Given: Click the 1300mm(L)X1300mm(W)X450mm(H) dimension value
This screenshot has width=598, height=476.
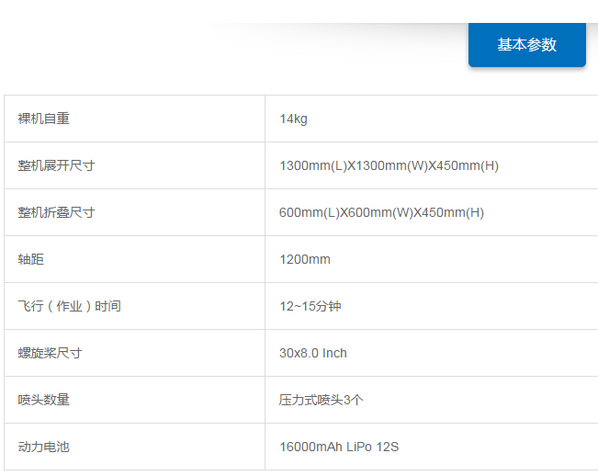Looking at the screenshot, I should [x=389, y=165].
